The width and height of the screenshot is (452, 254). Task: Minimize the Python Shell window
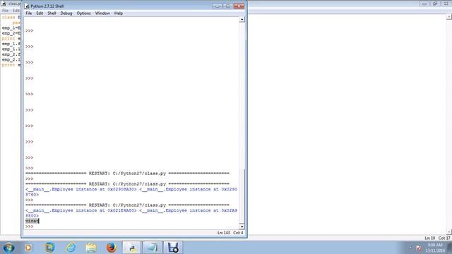(217, 6)
